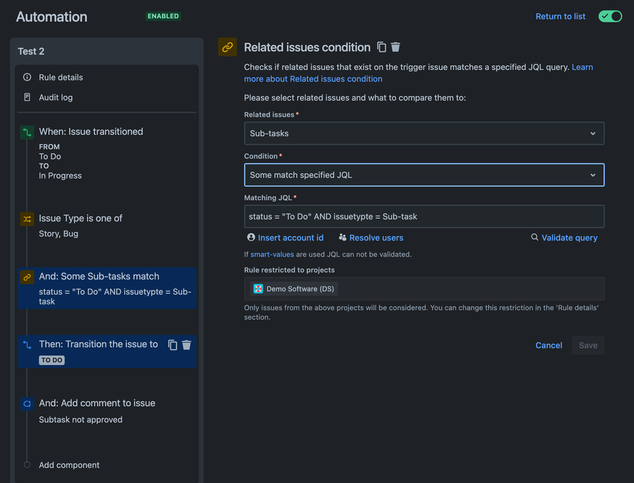The width and height of the screenshot is (634, 483).
Task: Duplicate the Transition the issue action
Action: [x=173, y=345]
